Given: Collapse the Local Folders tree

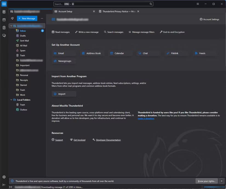Looking at the screenshot, I should pyautogui.click(x=11, y=100).
